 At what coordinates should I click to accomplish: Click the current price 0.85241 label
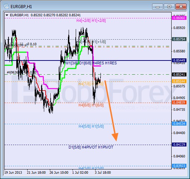pyautogui.click(x=179, y=74)
